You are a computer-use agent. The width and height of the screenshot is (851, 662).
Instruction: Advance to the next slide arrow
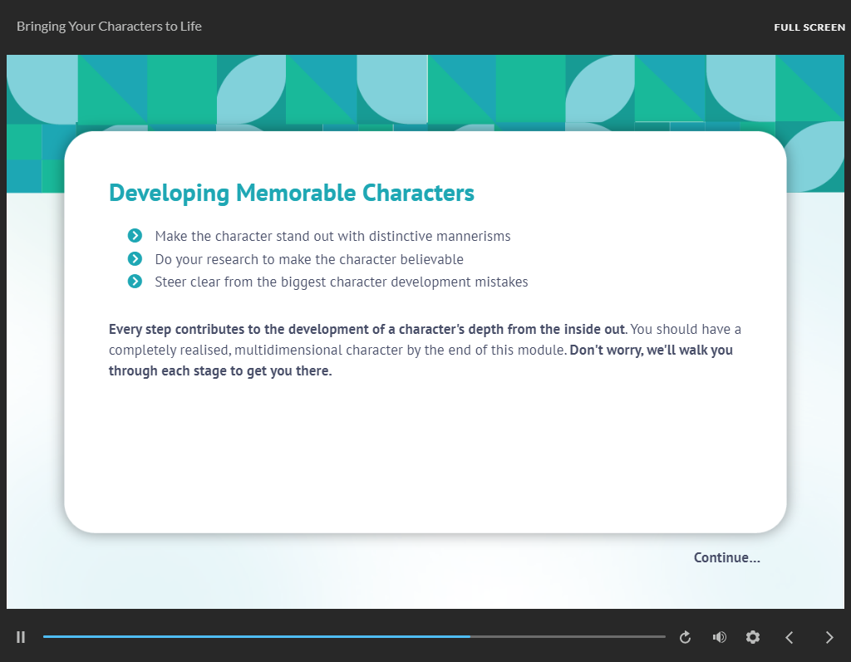coord(829,637)
